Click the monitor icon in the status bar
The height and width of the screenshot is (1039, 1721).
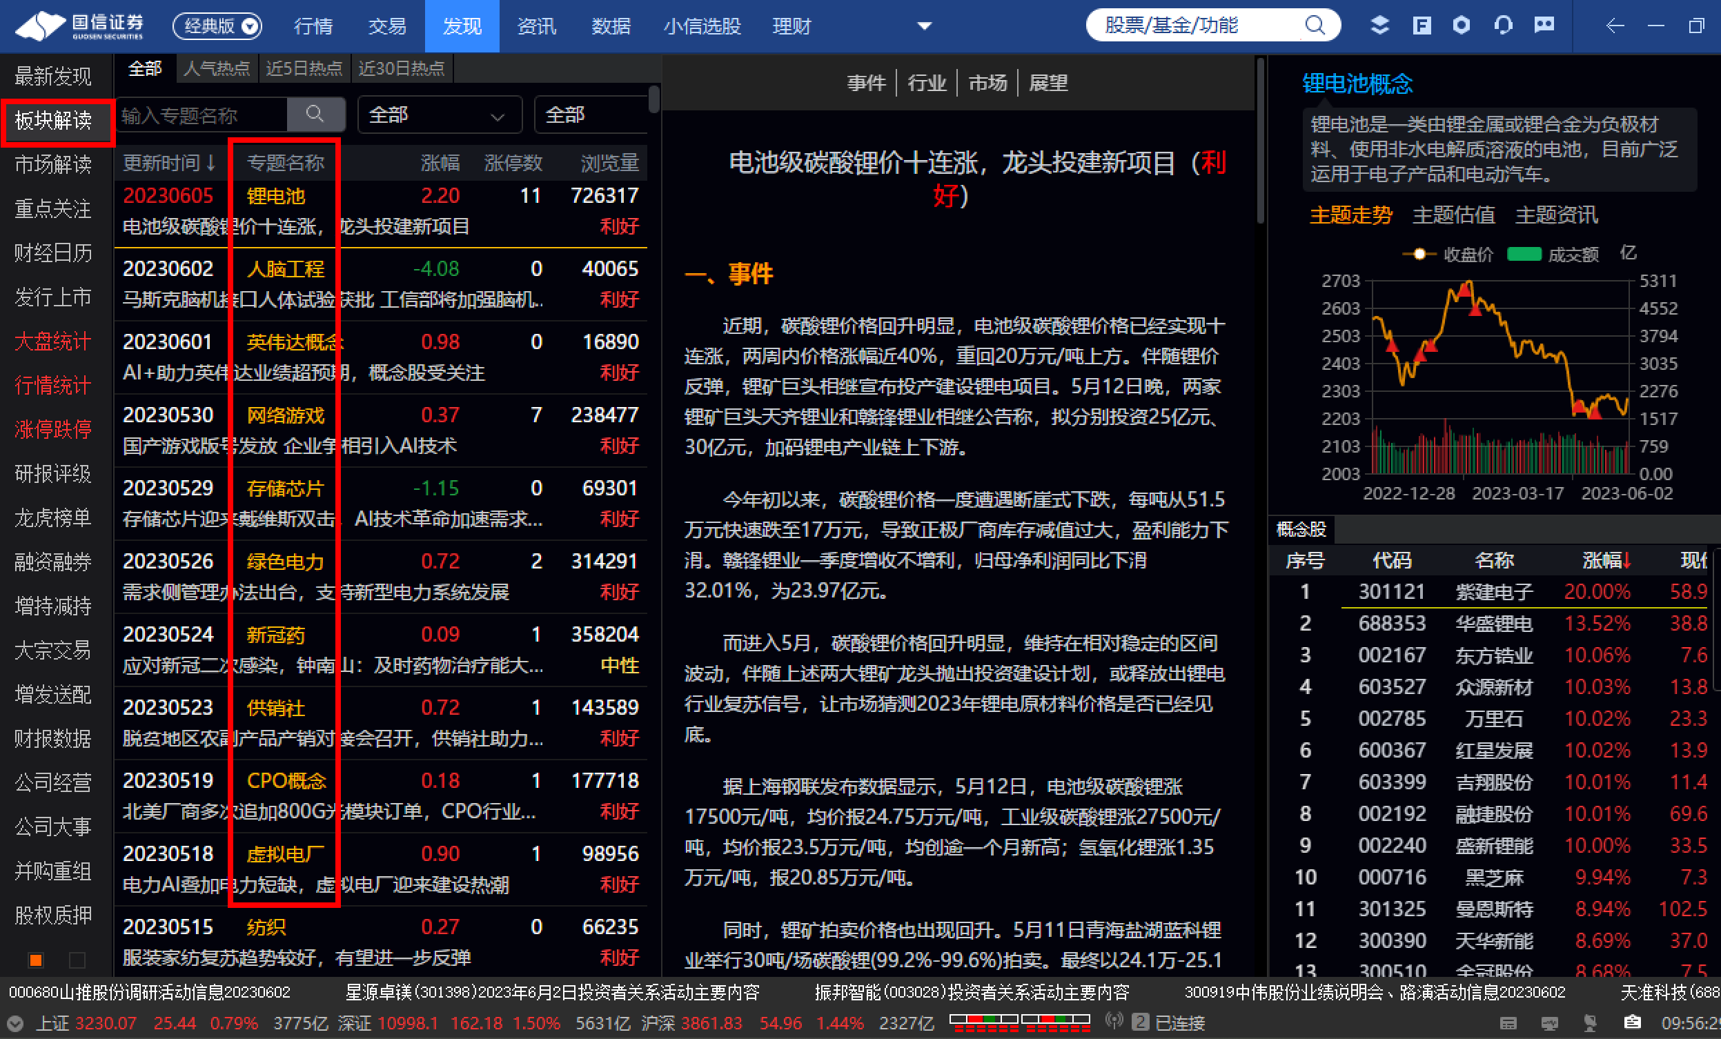[x=1549, y=1023]
